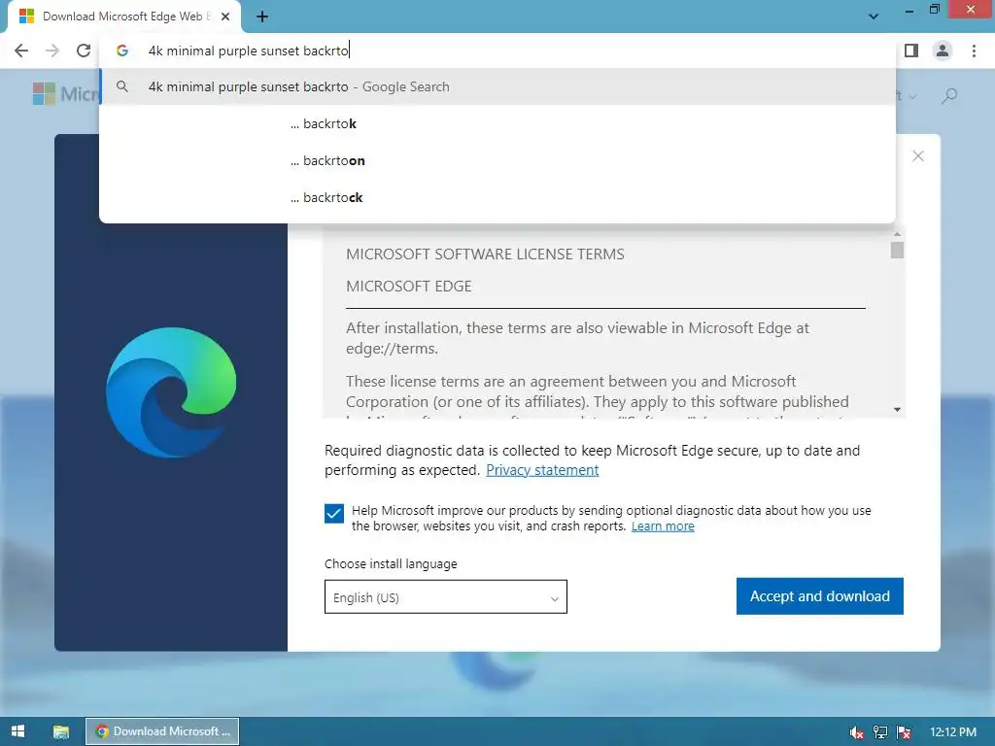Close the Edge download dialog with X
This screenshot has width=995, height=746.
click(917, 156)
